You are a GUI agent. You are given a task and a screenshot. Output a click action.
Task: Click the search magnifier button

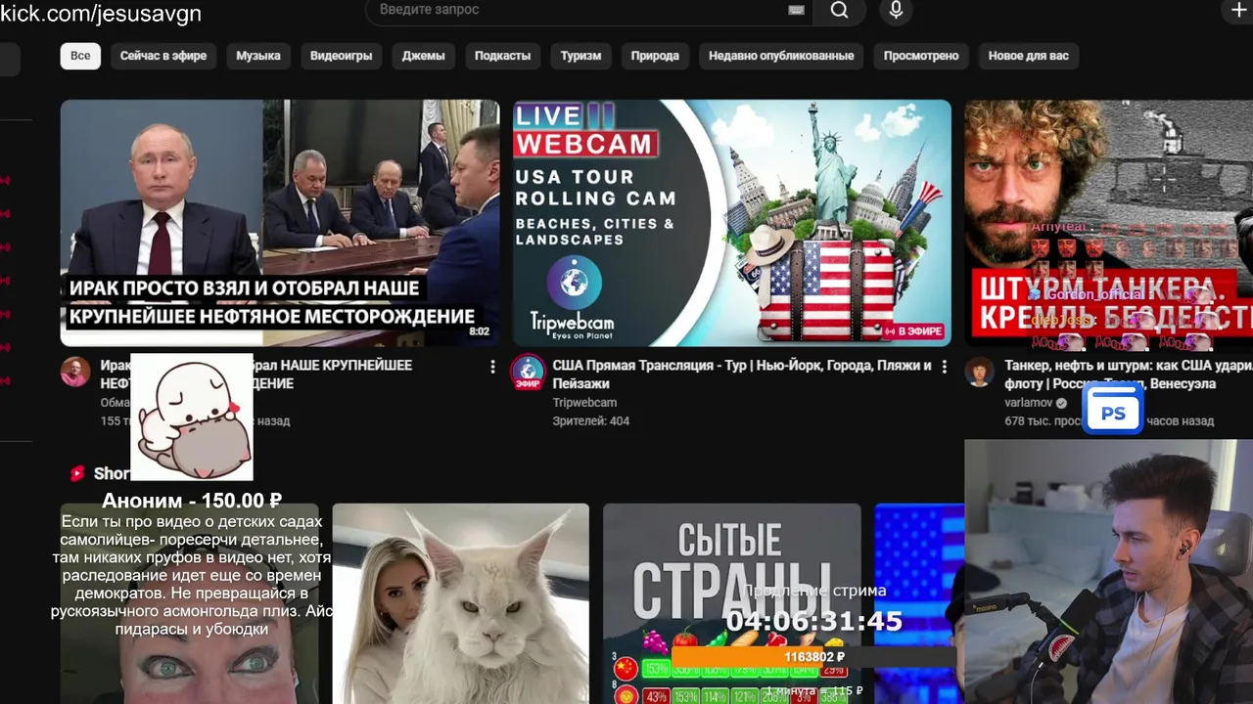pyautogui.click(x=839, y=11)
